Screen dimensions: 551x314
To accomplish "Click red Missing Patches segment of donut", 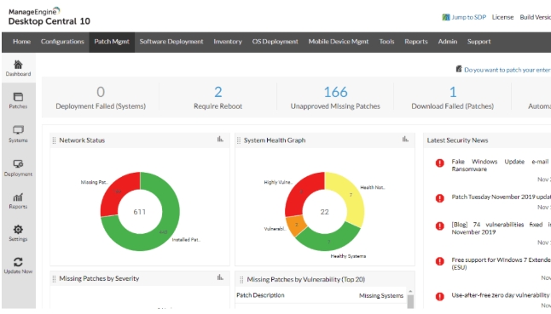I will pos(117,191).
